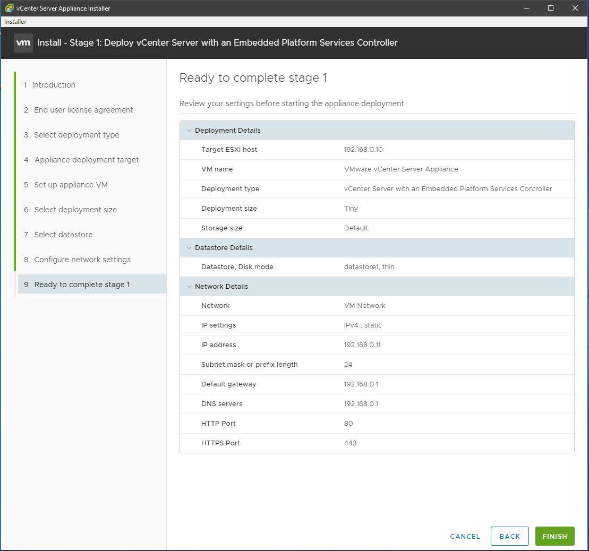The width and height of the screenshot is (589, 551).
Task: Click the value datastore1, thin
Action: tap(369, 267)
